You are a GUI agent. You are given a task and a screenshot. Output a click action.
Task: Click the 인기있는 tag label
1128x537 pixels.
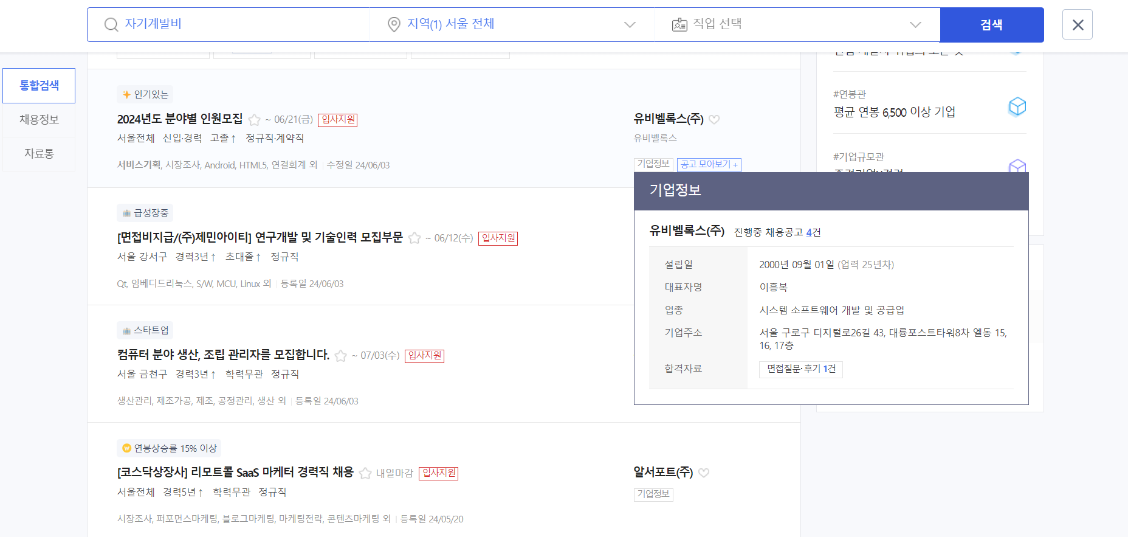point(145,94)
